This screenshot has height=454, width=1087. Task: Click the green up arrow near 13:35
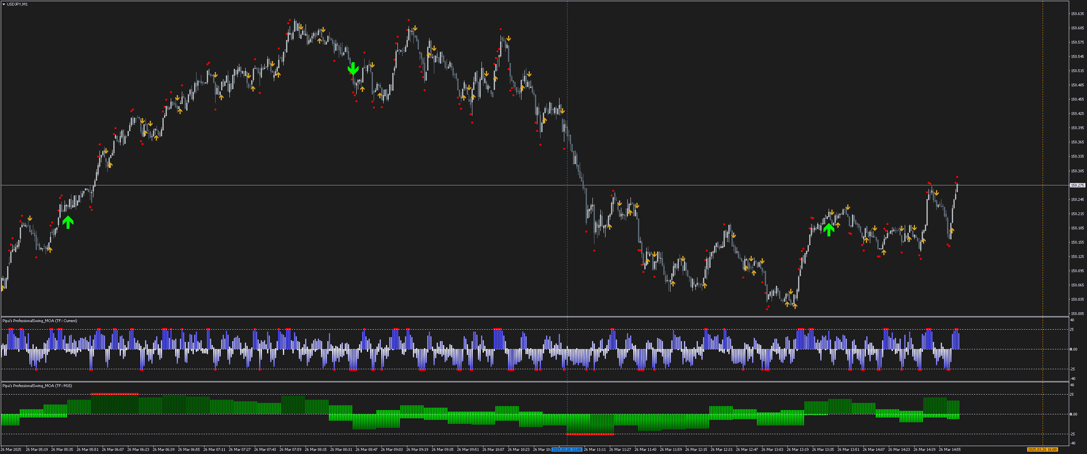click(828, 229)
